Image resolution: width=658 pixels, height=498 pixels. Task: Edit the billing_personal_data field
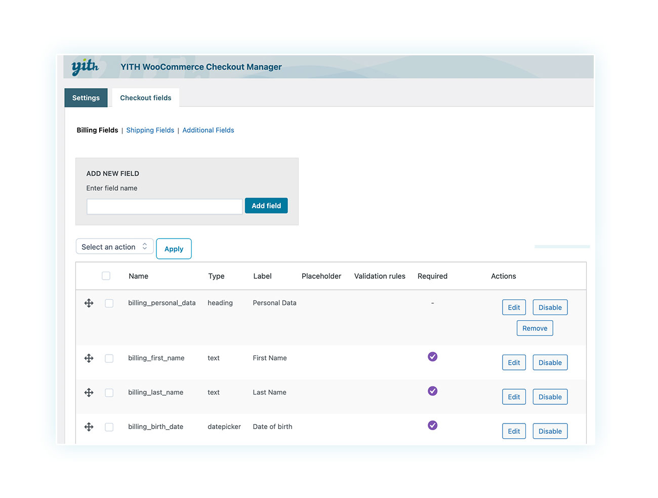(514, 308)
